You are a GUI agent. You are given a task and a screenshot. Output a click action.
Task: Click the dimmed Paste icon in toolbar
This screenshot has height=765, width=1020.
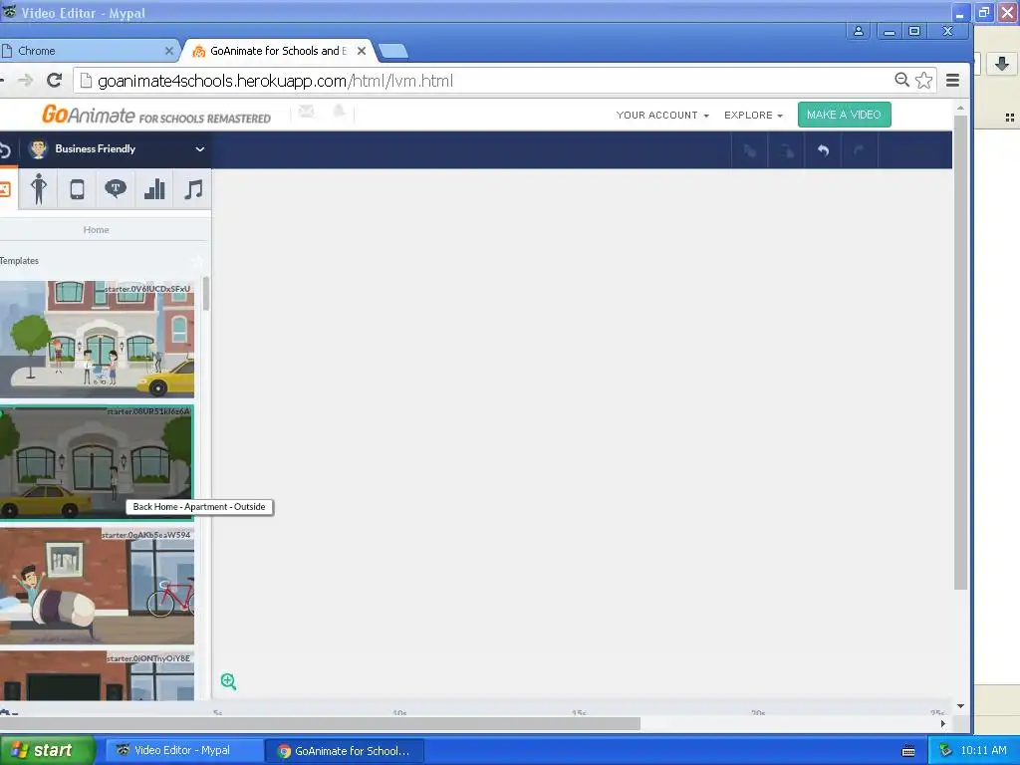tap(787, 150)
